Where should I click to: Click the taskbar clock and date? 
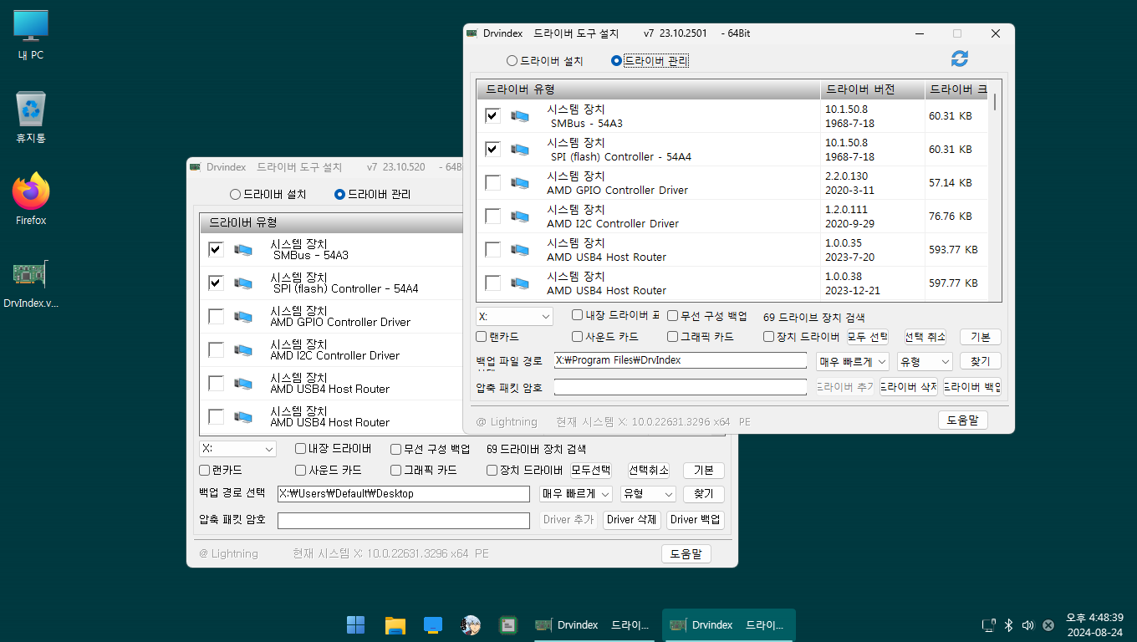(x=1094, y=624)
